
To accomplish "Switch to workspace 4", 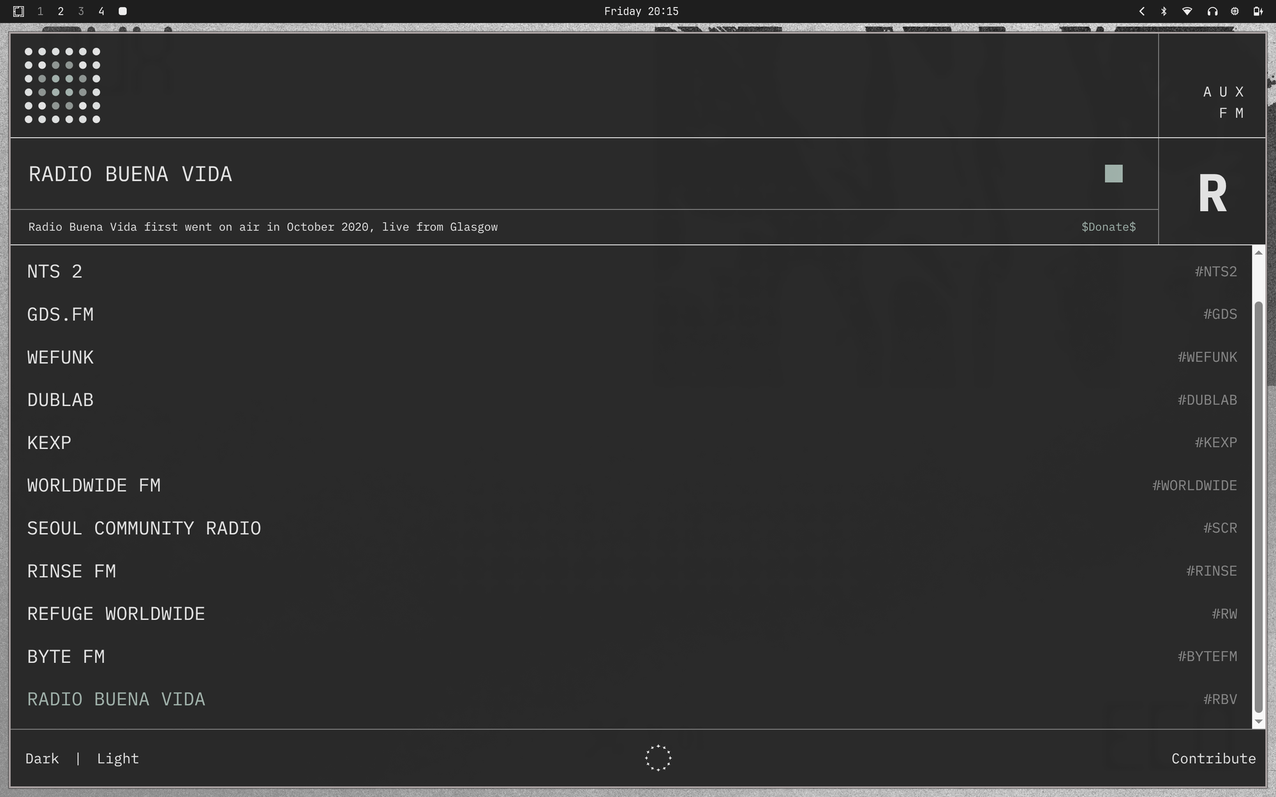I will (x=101, y=11).
